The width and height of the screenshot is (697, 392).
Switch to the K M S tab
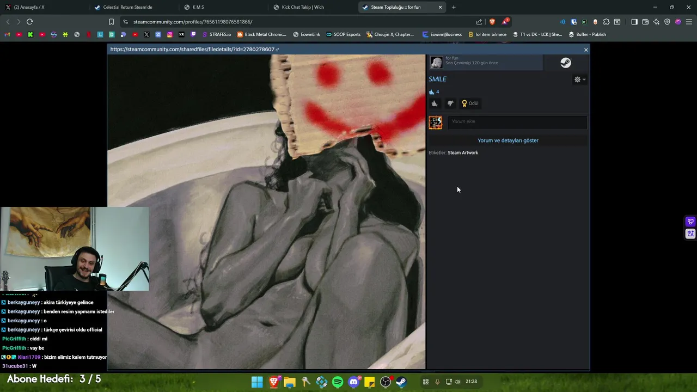click(x=223, y=7)
